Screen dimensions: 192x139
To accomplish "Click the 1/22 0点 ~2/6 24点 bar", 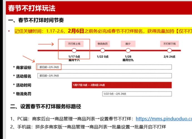I will tap(137, 94).
